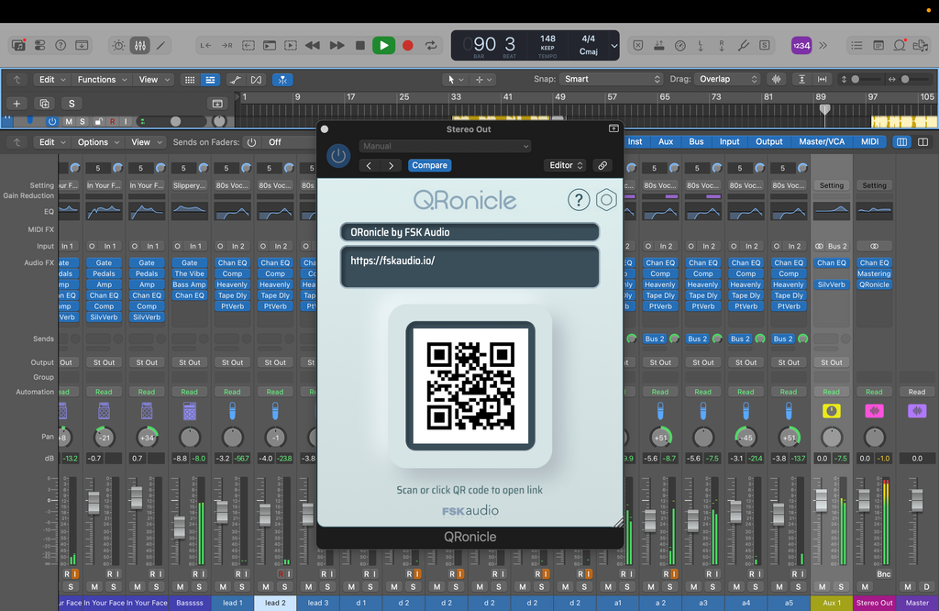This screenshot has width=939, height=611.
Task: Click the QR code to open link
Action: 470,385
